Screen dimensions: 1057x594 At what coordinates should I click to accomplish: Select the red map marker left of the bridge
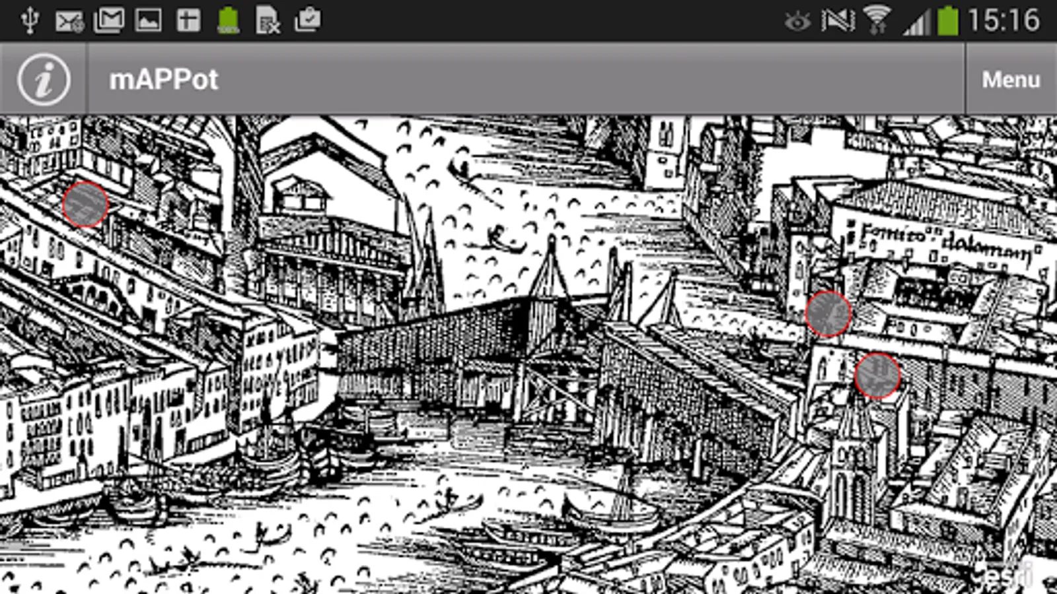(x=85, y=205)
